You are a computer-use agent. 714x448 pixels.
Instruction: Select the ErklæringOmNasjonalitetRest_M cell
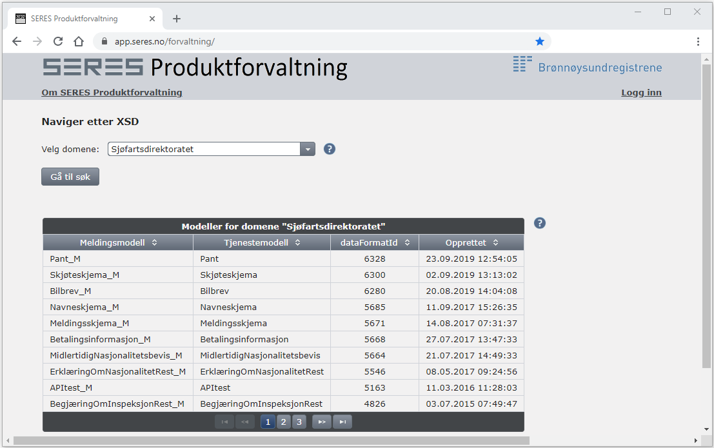118,371
